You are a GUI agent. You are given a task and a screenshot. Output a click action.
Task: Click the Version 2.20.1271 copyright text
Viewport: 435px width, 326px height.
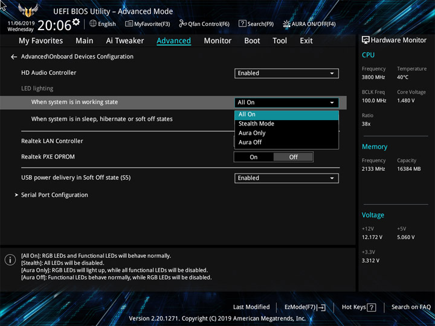pos(217,319)
